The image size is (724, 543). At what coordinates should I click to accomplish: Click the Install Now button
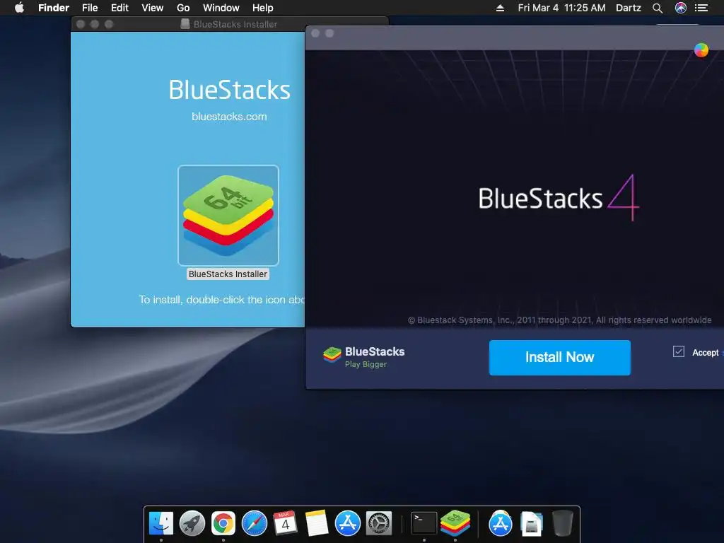click(x=560, y=357)
